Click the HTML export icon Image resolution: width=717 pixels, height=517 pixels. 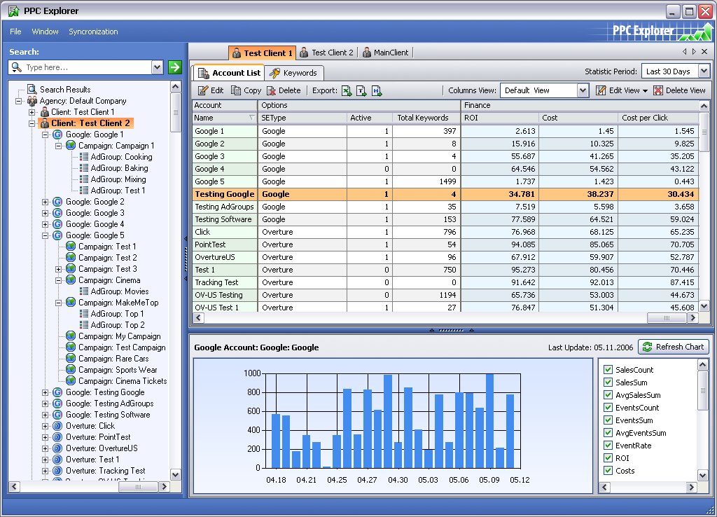(x=376, y=90)
